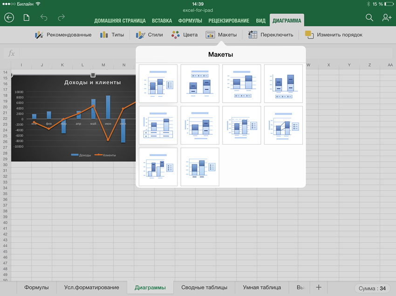Choose third layout in first row
396x296 pixels.
click(x=242, y=83)
